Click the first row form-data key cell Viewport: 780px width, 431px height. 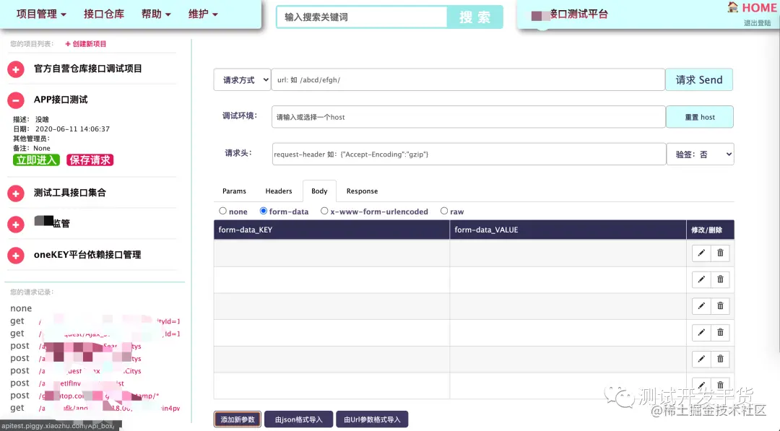click(331, 253)
